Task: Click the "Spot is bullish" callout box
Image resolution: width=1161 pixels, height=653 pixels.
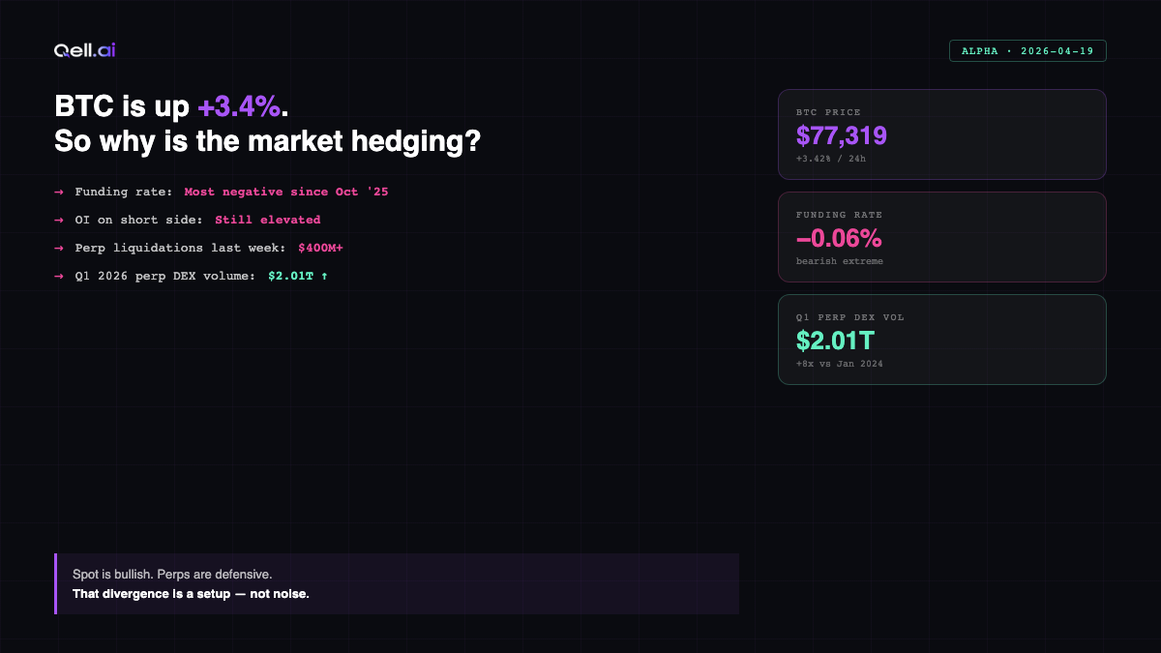Action: pos(397,583)
